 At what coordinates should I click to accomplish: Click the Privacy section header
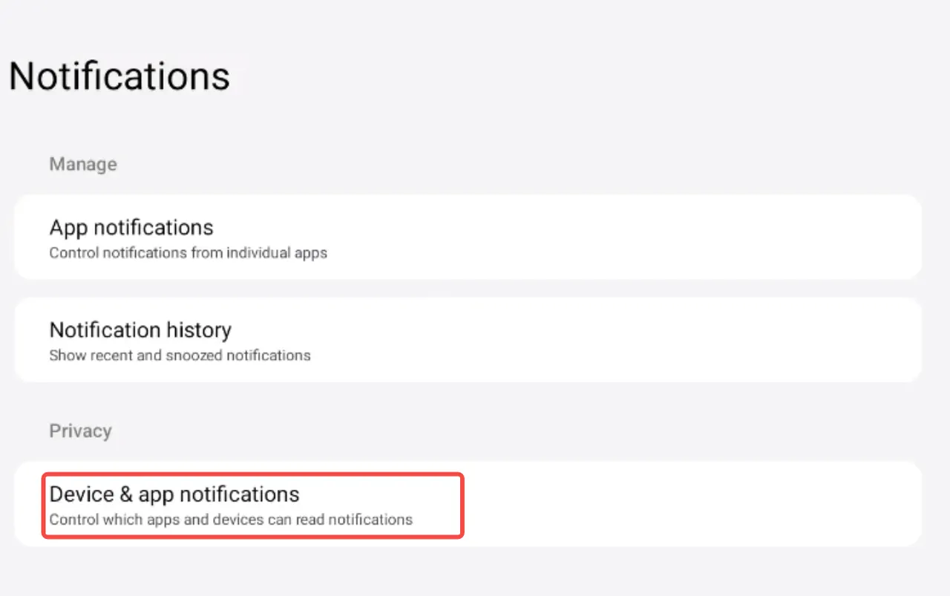(x=80, y=431)
